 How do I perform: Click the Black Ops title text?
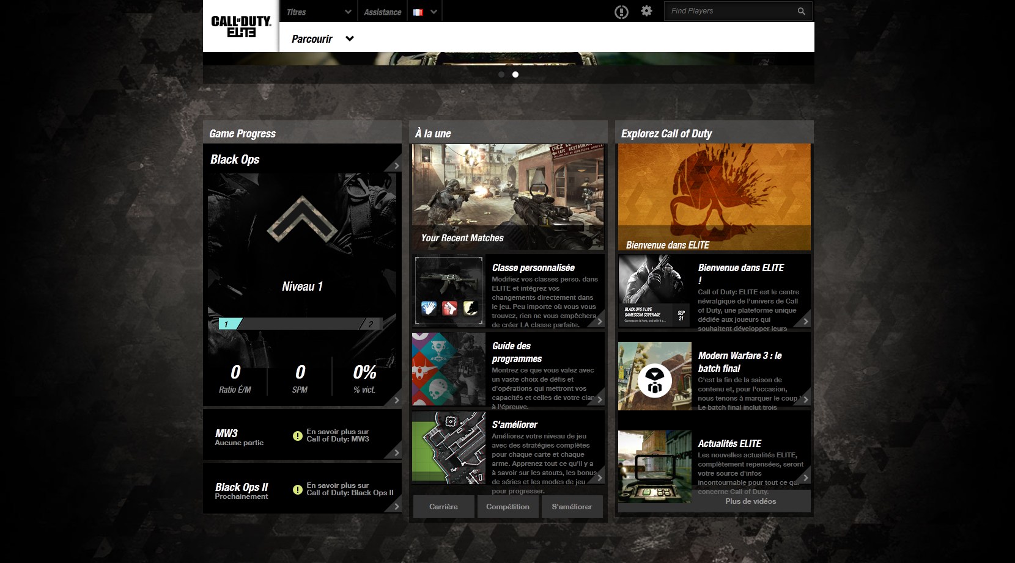click(235, 159)
